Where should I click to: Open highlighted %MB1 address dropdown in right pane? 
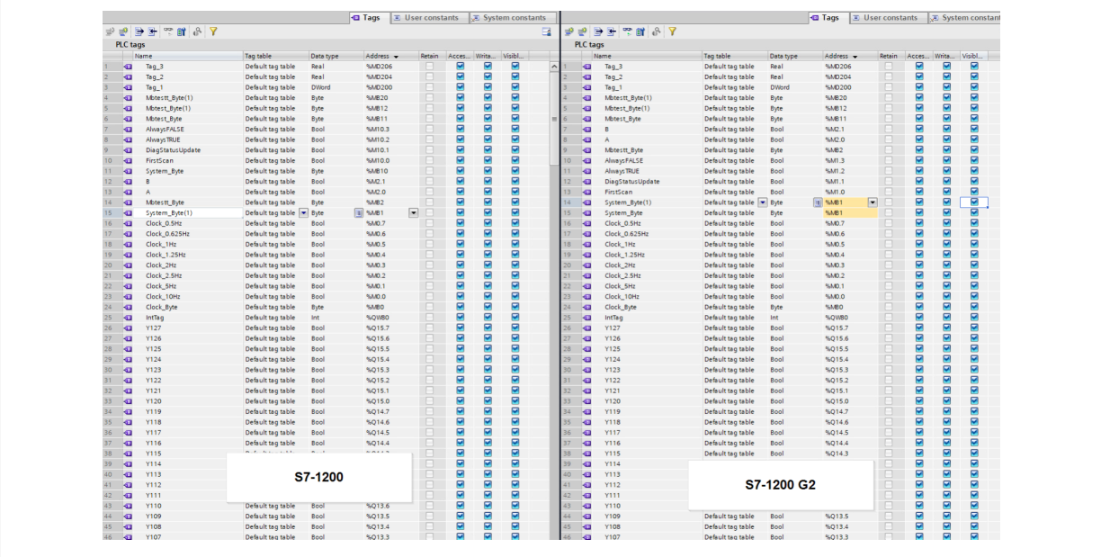coord(873,202)
